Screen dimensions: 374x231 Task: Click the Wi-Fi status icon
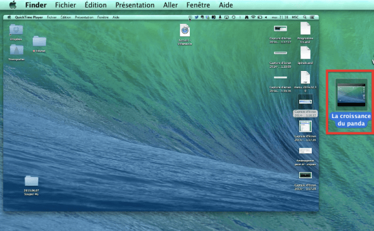coord(253,17)
